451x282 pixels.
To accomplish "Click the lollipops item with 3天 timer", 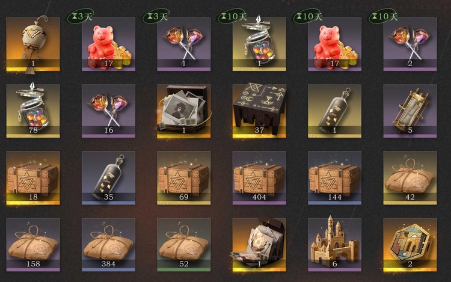I will click(184, 44).
